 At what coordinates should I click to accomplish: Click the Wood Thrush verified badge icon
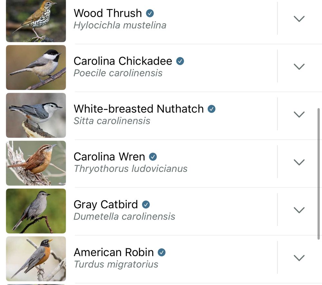[150, 13]
